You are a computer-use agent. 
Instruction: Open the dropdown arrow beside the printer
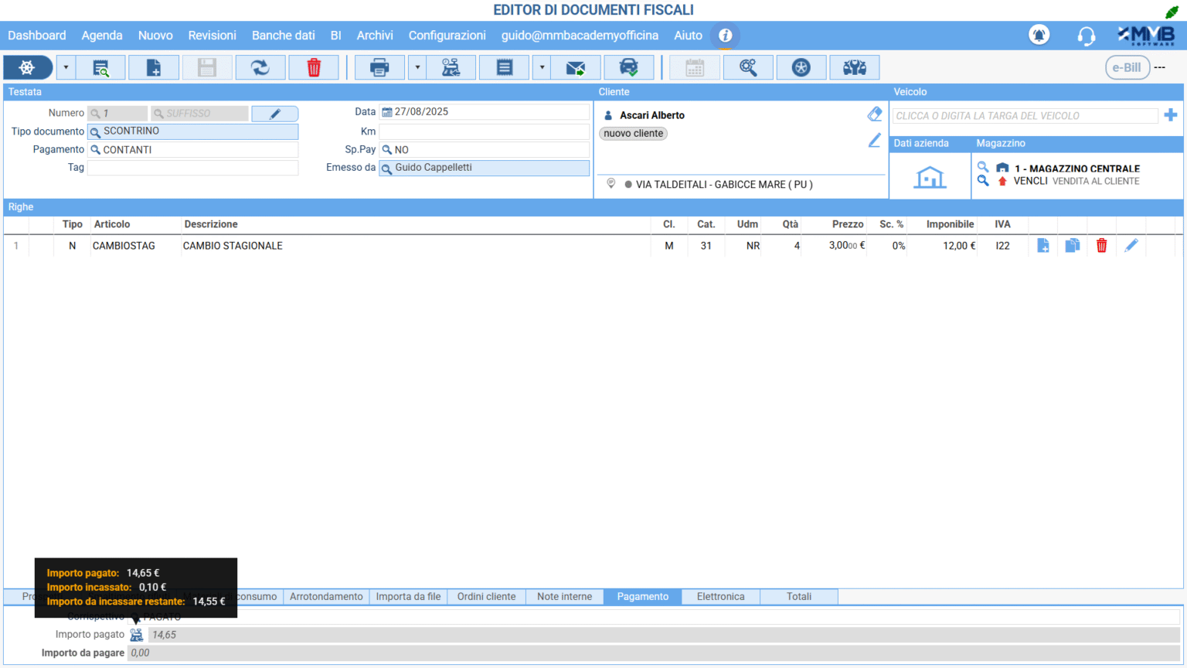(x=417, y=68)
